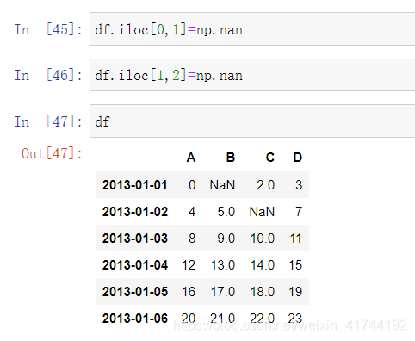The width and height of the screenshot is (415, 341).
Task: Click column header B
Action: [231, 158]
